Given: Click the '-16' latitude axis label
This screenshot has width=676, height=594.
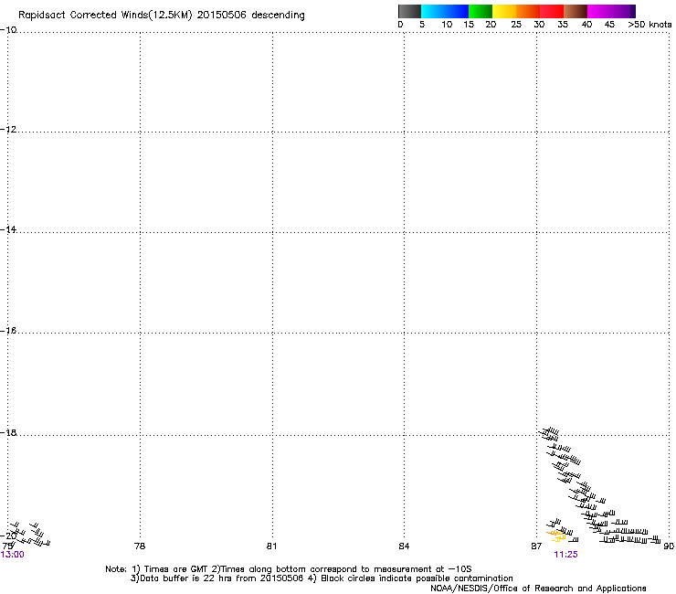Looking at the screenshot, I should pos(8,331).
